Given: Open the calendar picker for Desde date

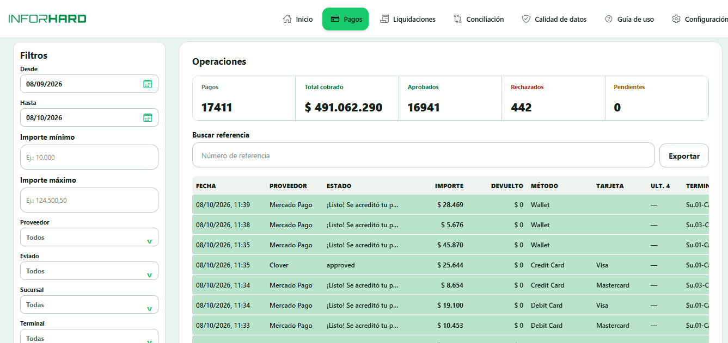Looking at the screenshot, I should click(148, 84).
